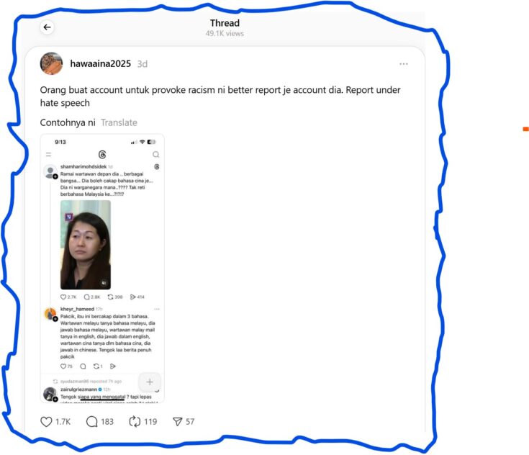Open the attached screenshot image
This screenshot has width=529, height=455.
[102, 269]
